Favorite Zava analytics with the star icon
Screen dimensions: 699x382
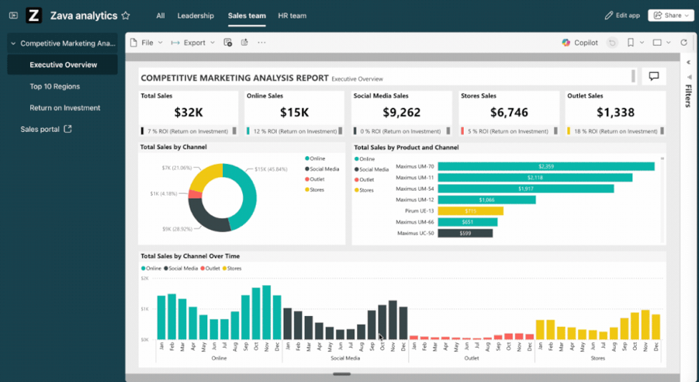click(125, 16)
